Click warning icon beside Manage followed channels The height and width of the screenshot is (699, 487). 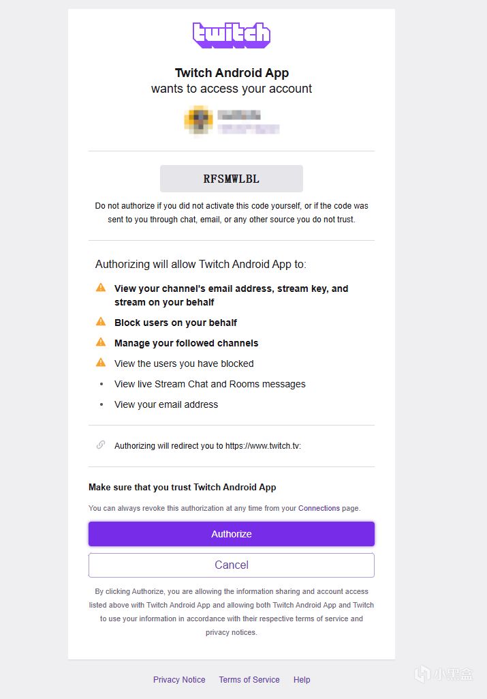point(101,342)
